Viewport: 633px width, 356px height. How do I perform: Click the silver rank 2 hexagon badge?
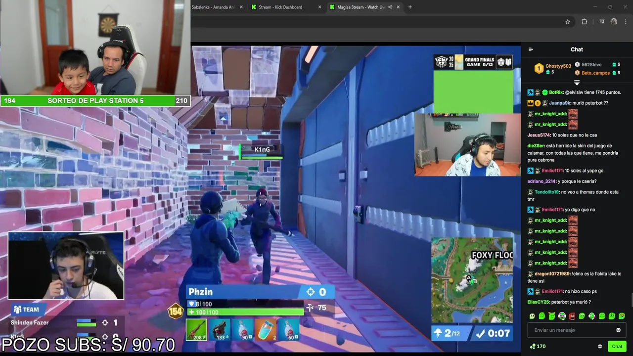tap(577, 65)
